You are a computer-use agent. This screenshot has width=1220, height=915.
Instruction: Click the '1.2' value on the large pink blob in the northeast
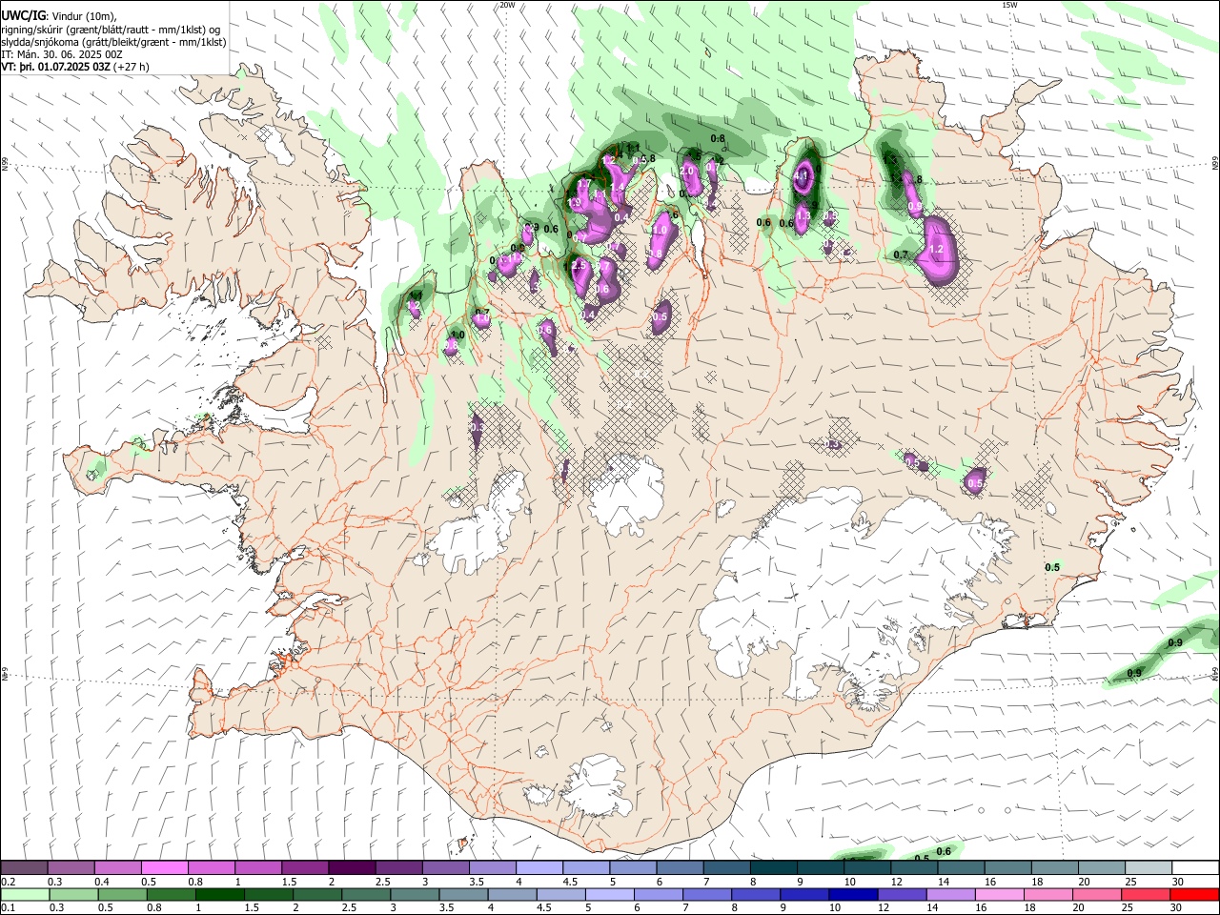936,250
